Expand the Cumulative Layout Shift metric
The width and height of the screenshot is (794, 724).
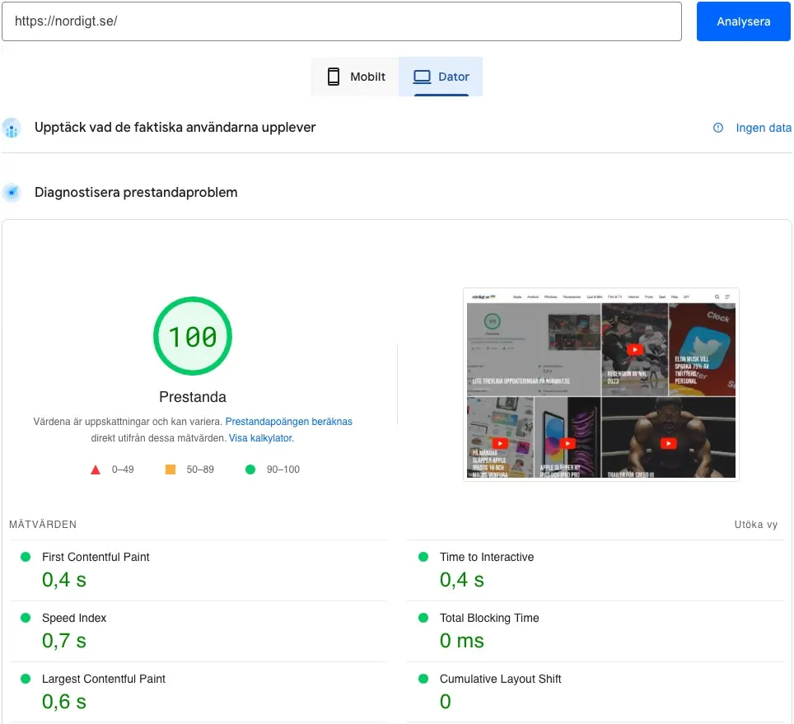[500, 679]
